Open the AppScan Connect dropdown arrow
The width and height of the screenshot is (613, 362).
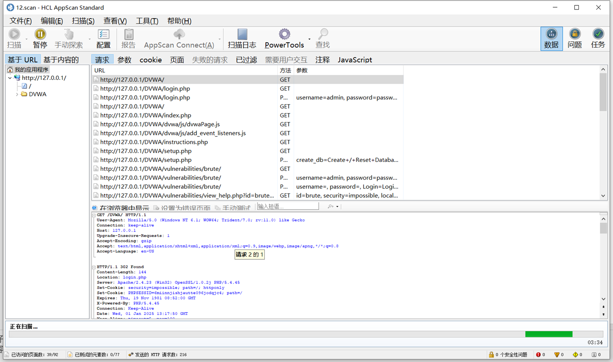point(219,39)
